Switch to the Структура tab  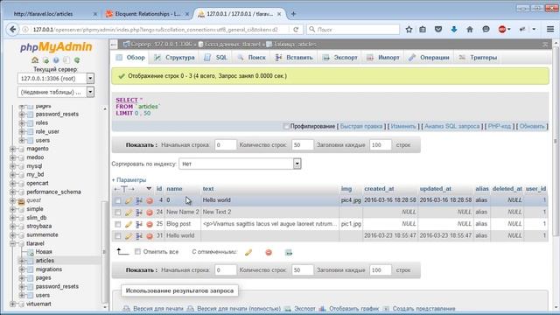tap(174, 58)
